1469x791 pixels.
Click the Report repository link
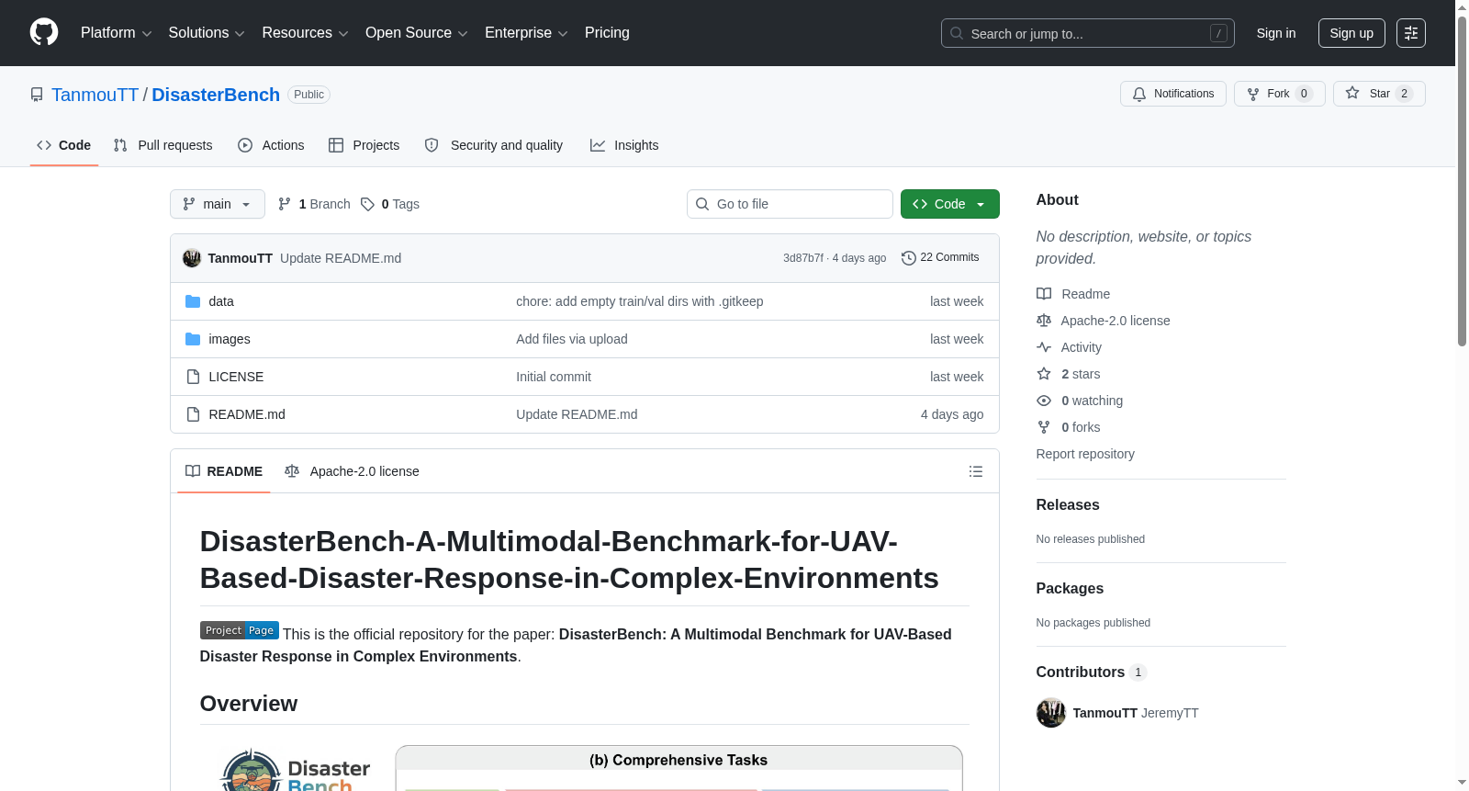(x=1085, y=454)
